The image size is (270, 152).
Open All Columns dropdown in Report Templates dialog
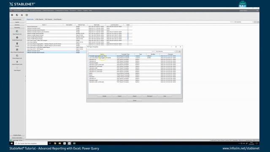(x=165, y=52)
